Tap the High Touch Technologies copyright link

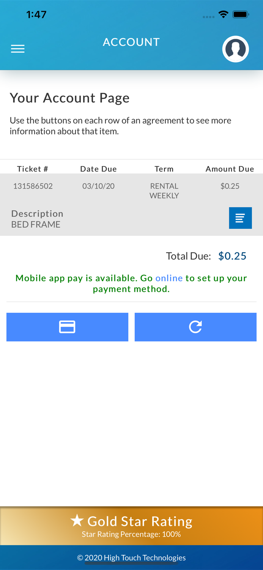pos(132,557)
